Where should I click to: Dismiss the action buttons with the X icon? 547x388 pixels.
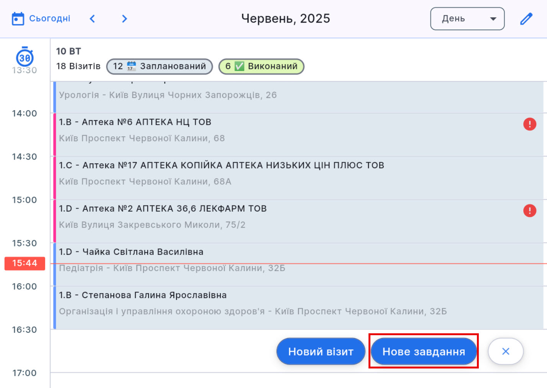(506, 351)
